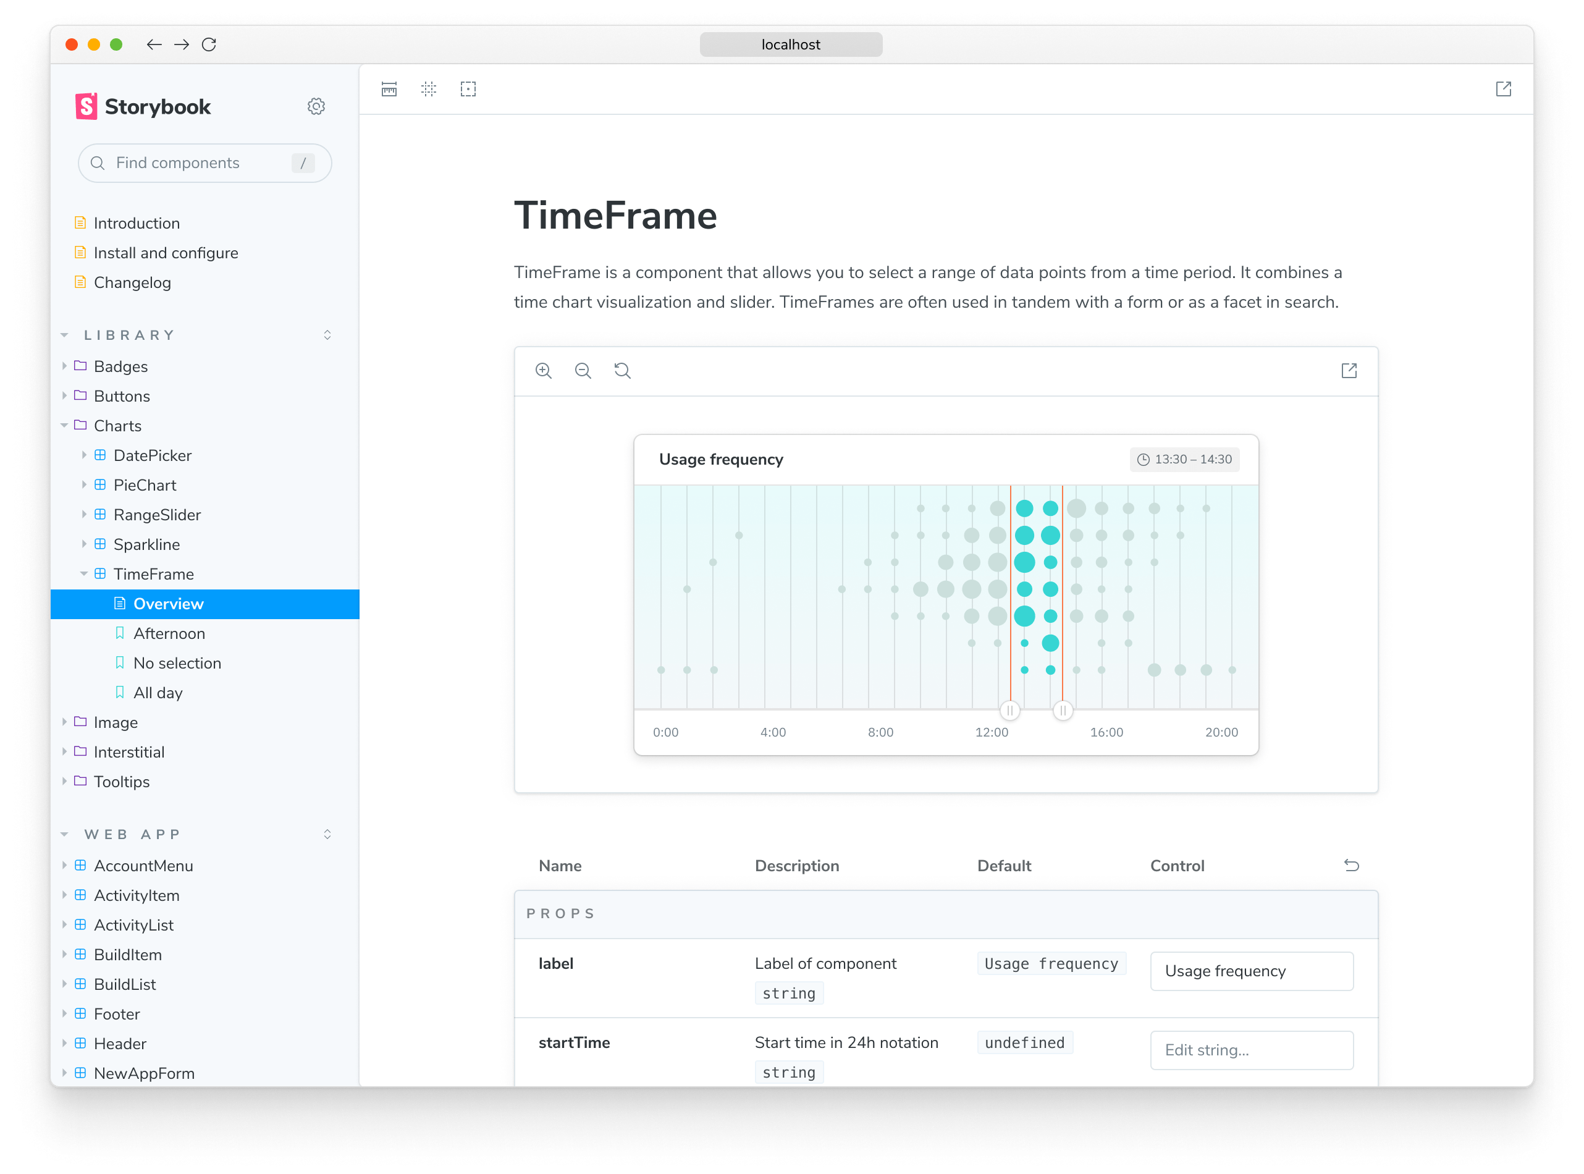
Task: Reset all controls with the undo icon
Action: tap(1352, 866)
